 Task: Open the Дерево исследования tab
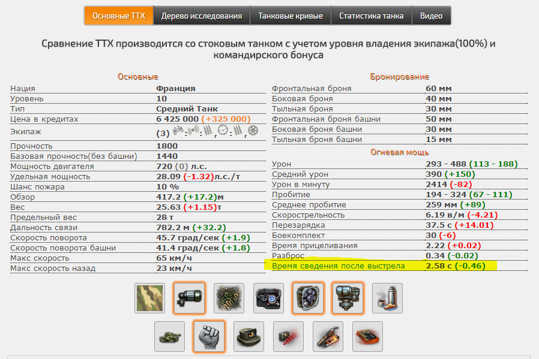pos(202,16)
